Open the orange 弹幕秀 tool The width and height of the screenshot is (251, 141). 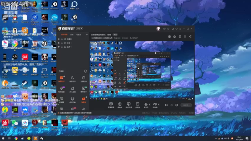point(83,100)
